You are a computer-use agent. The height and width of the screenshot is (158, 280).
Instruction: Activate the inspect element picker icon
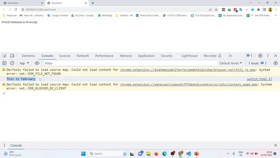coord(4,56)
